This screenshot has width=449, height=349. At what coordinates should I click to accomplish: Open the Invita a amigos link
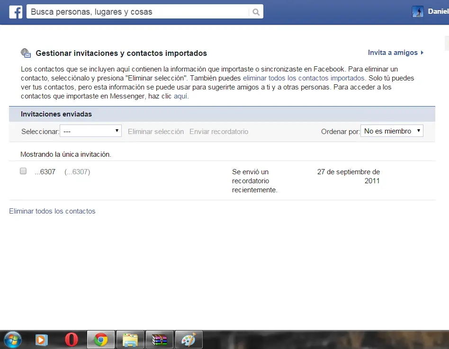point(393,53)
